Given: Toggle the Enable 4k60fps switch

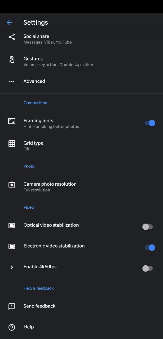Looking at the screenshot, I should pyautogui.click(x=148, y=268).
